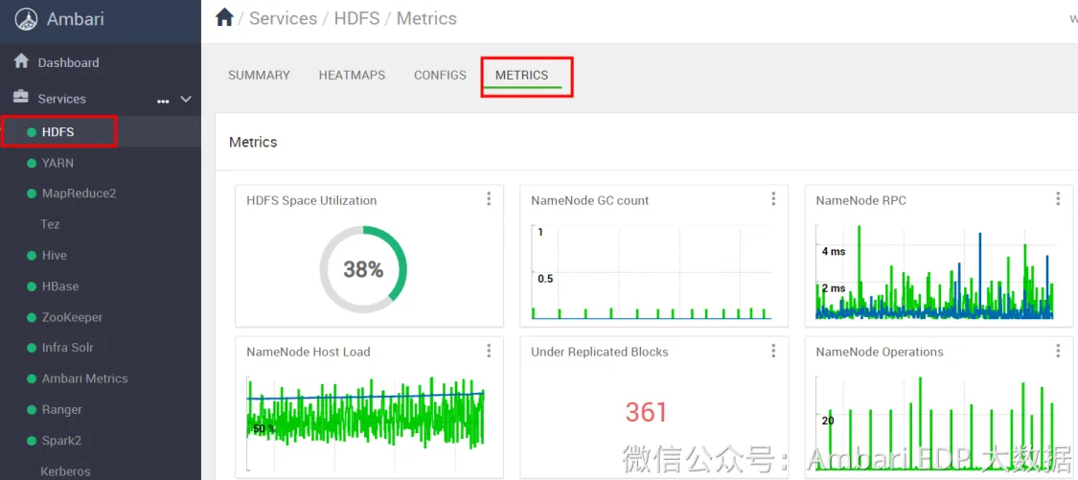Switch to the SUMMARY tab
Viewport: 1078px width, 480px height.
(x=259, y=75)
